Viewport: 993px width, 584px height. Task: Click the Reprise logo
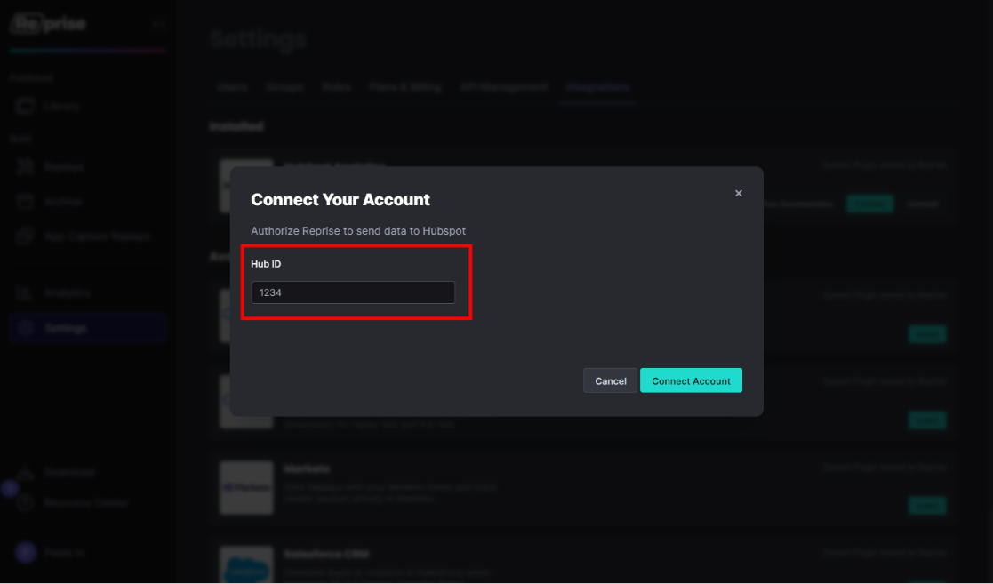(49, 25)
